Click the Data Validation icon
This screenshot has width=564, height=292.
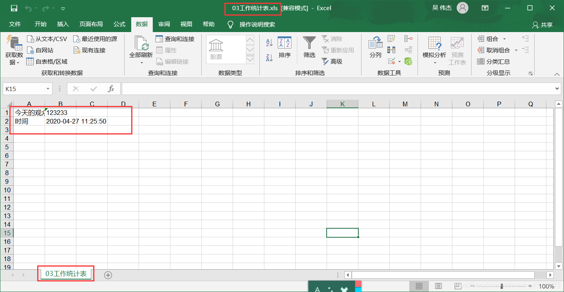coord(391,61)
